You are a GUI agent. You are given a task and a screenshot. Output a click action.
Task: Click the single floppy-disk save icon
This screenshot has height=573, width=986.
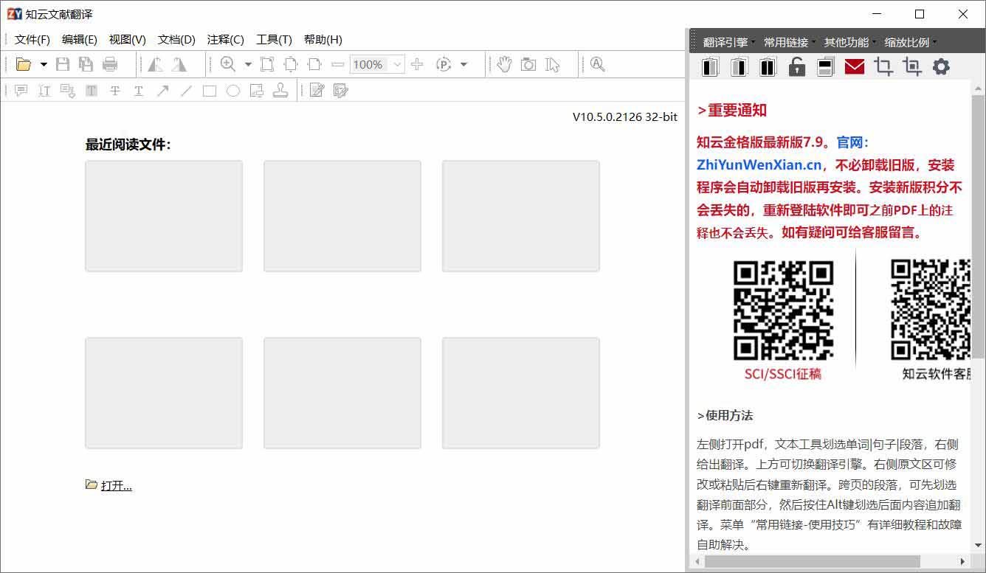(x=63, y=64)
